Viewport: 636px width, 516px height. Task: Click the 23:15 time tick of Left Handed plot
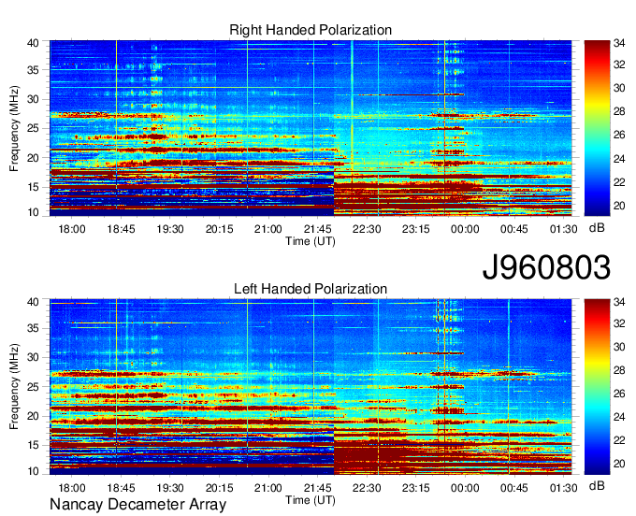416,488
